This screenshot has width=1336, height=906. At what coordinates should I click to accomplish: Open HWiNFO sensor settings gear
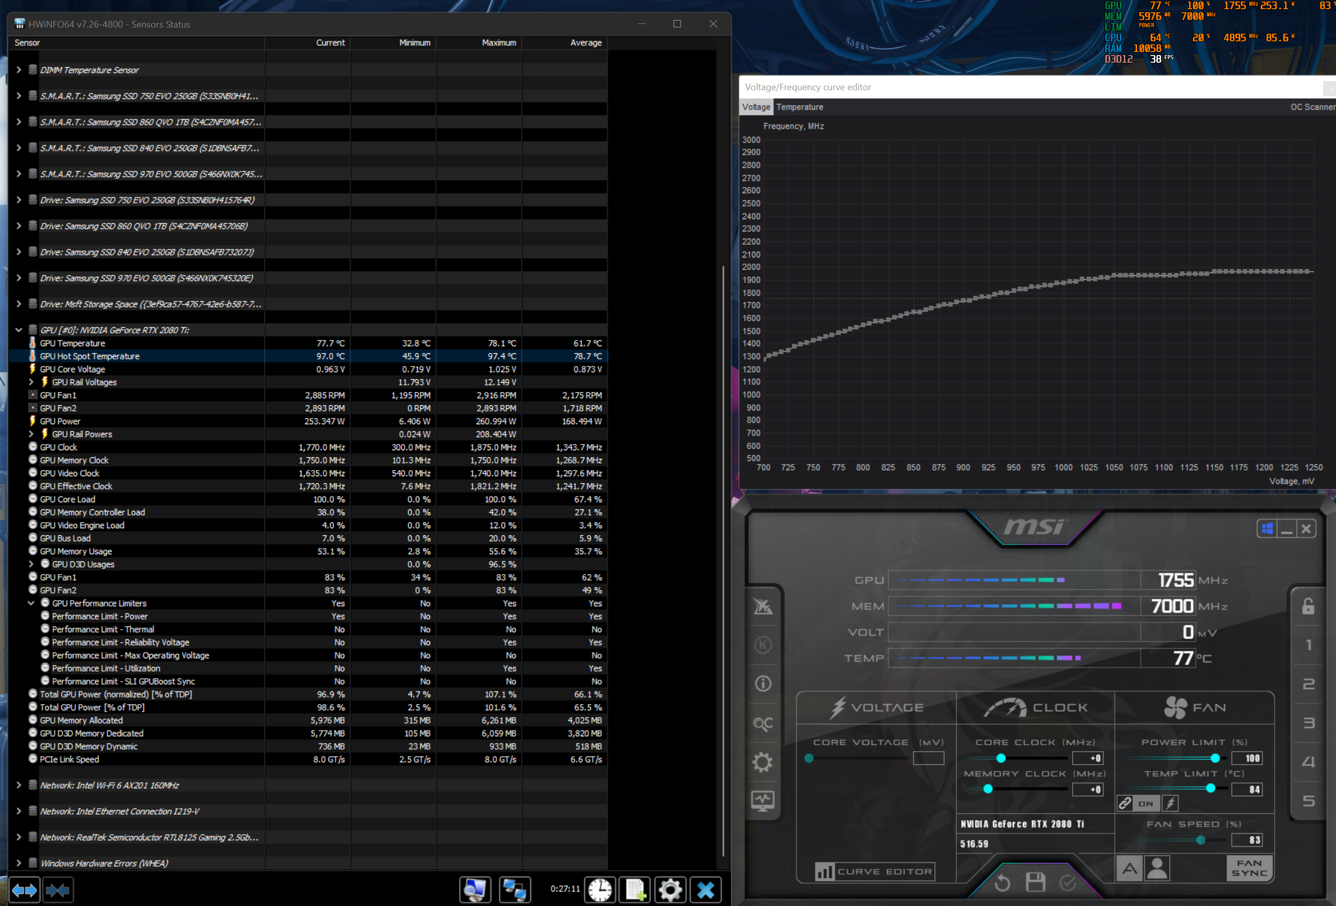coord(670,890)
